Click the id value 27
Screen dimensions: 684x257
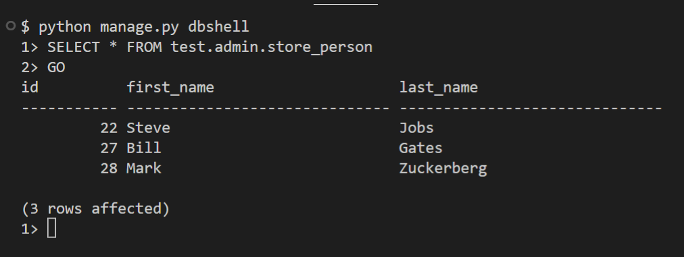coord(109,148)
